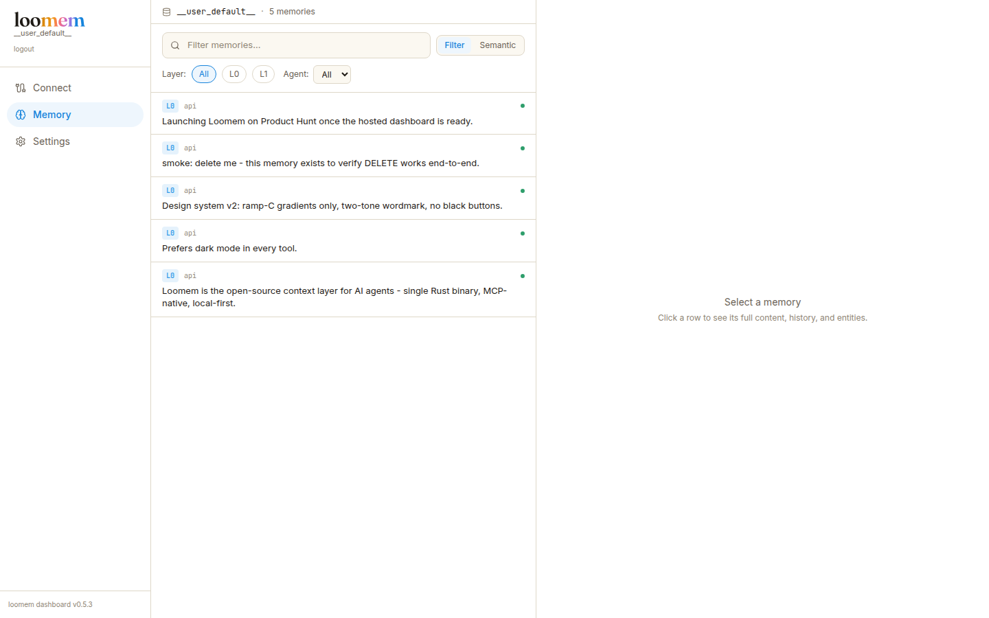Click the 5 memories count text
The image size is (989, 618).
[x=292, y=12]
